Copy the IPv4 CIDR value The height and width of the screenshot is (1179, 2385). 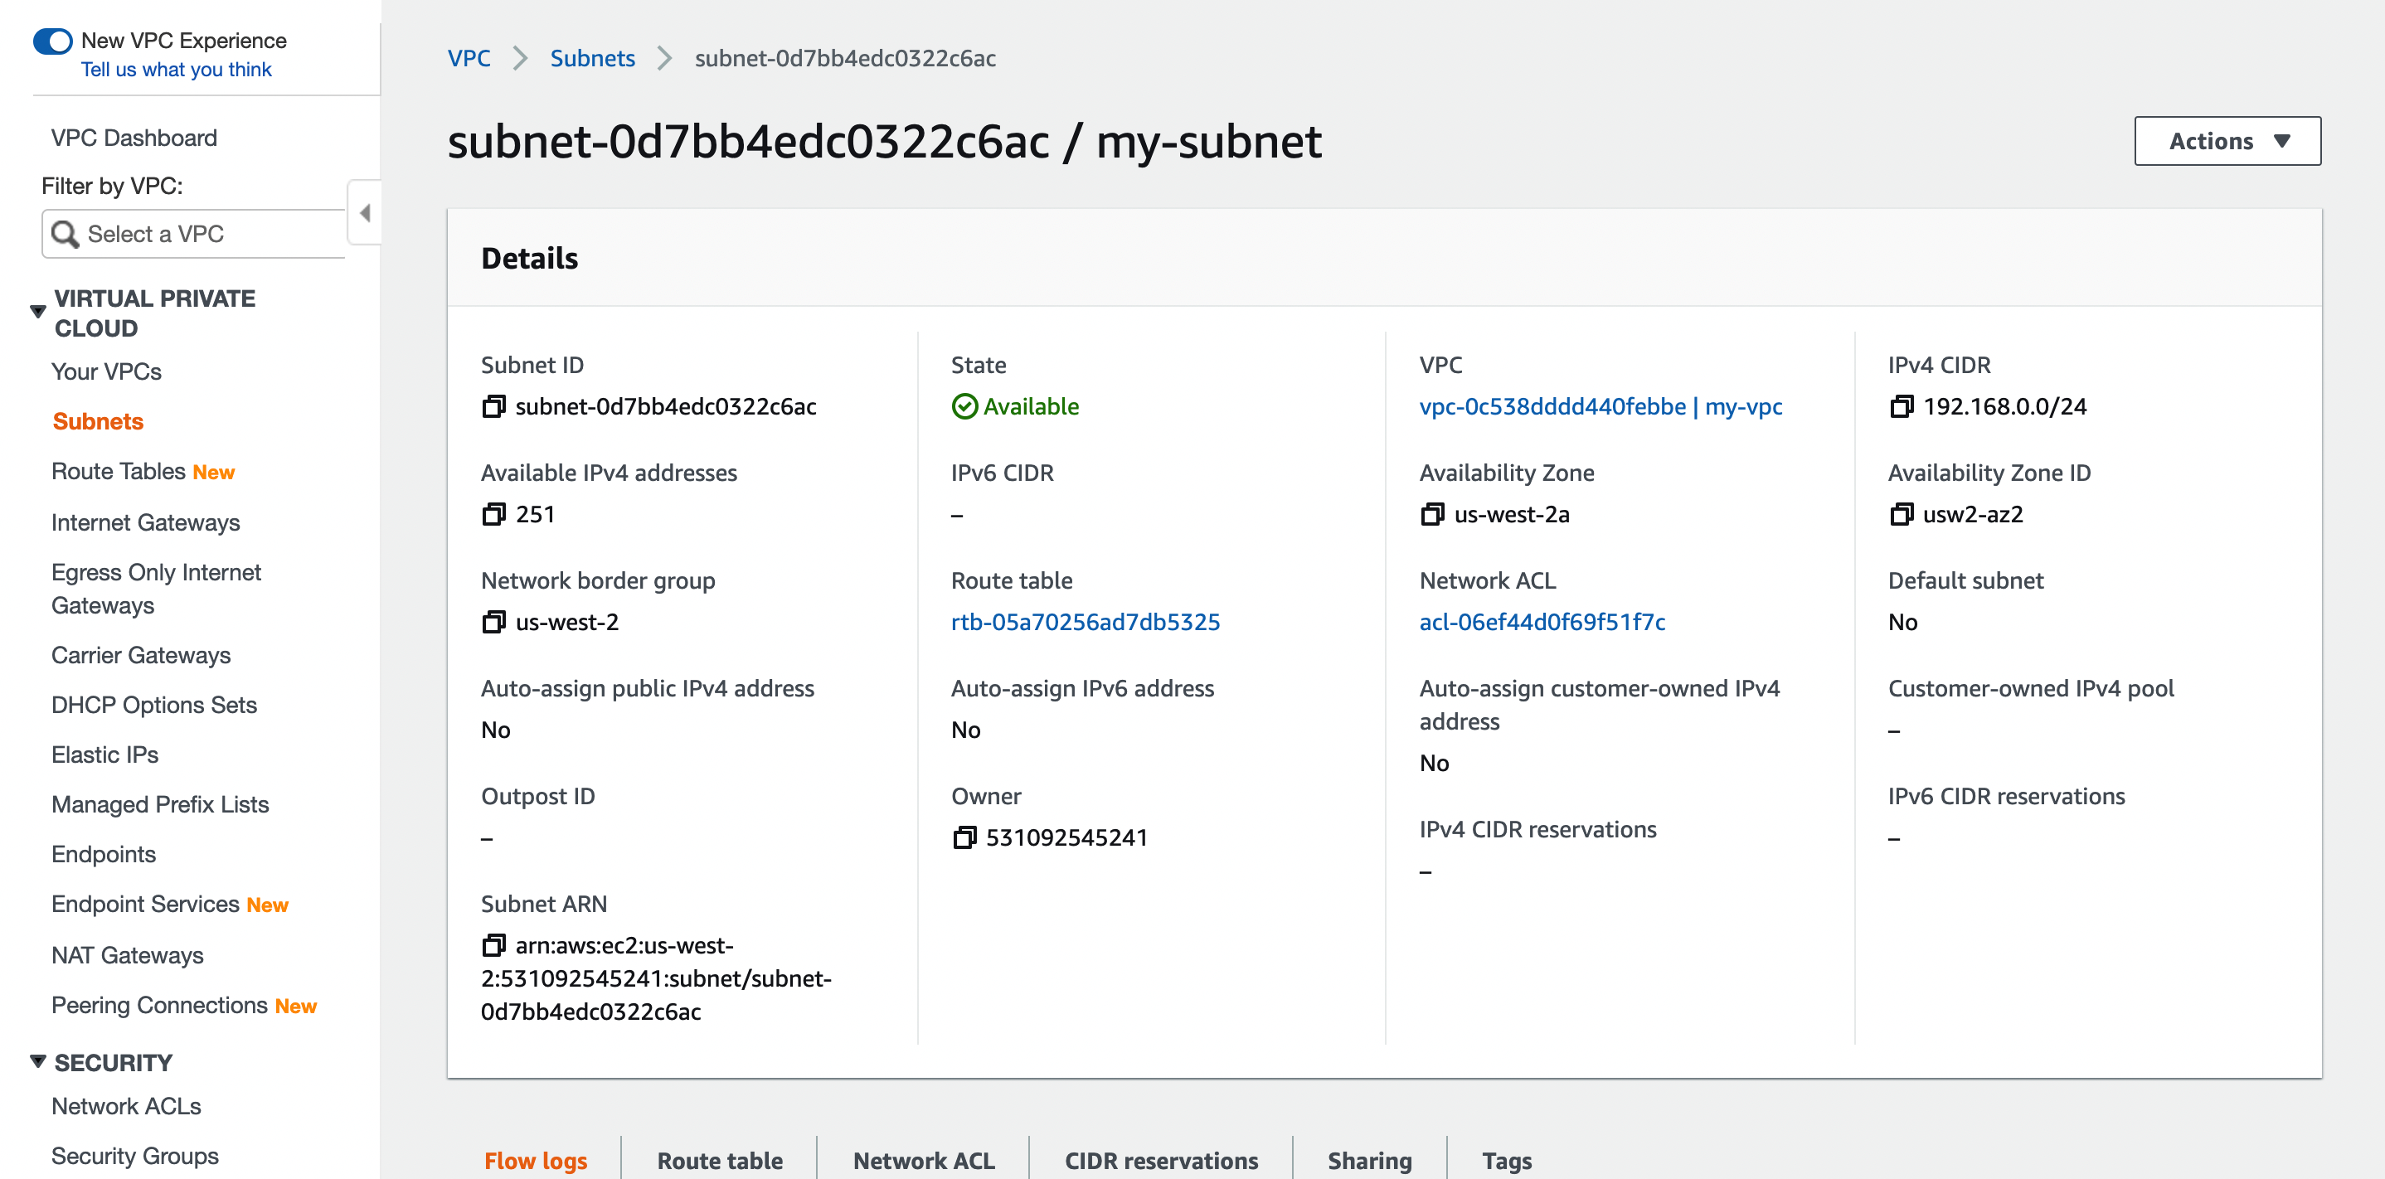[x=1902, y=406]
